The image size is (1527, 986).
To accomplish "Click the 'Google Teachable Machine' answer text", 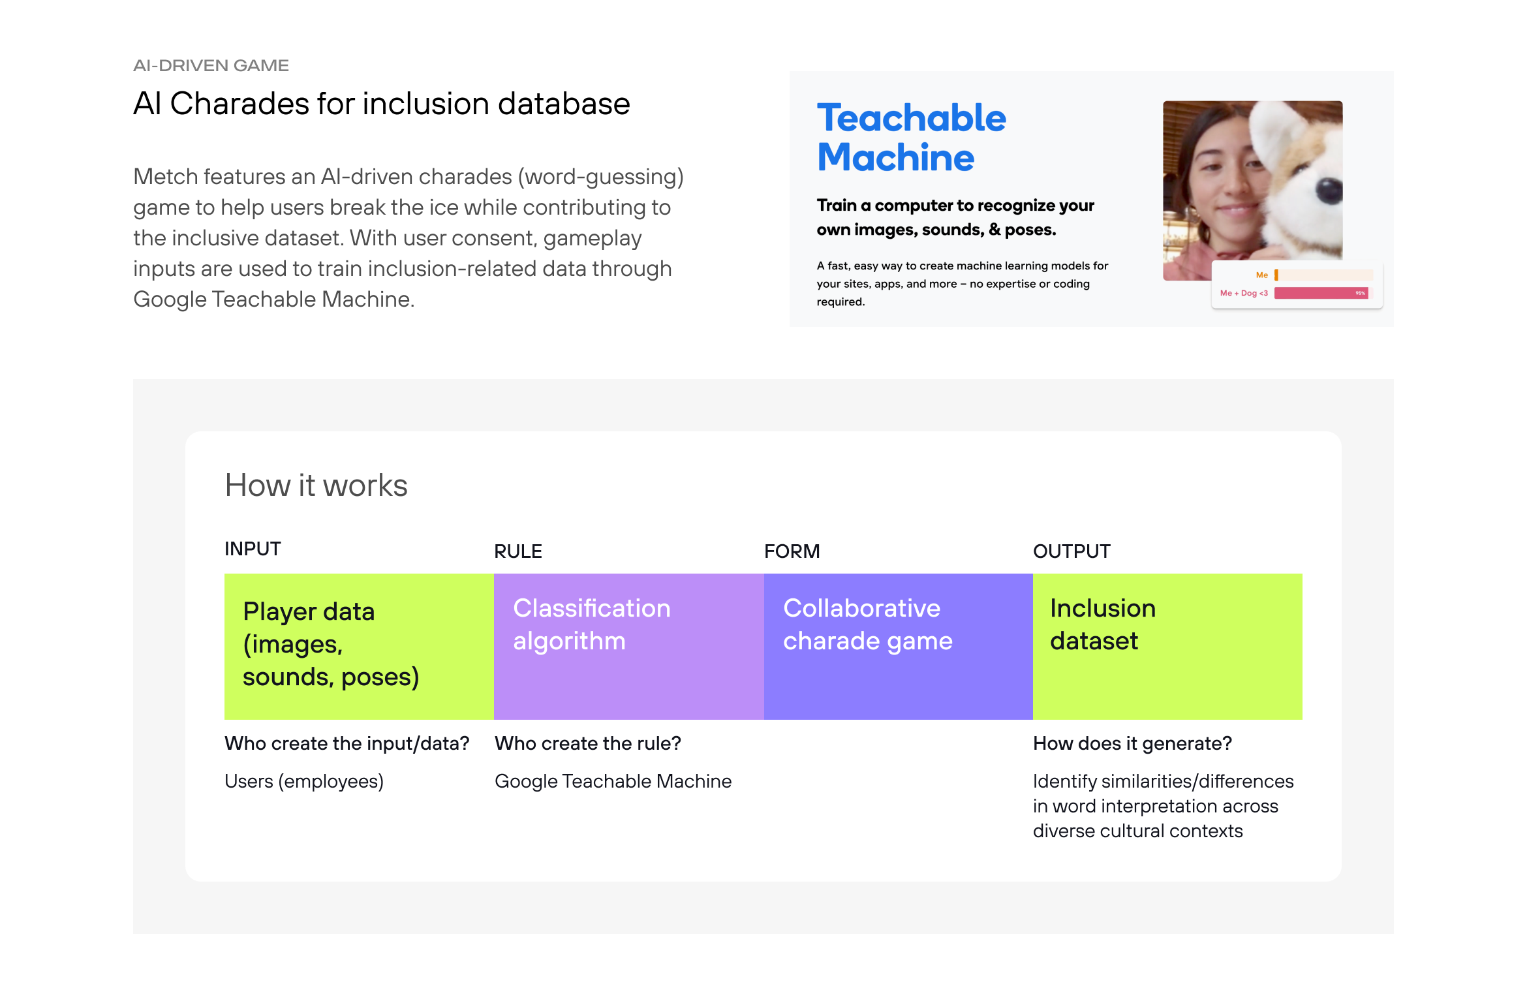I will coord(613,781).
